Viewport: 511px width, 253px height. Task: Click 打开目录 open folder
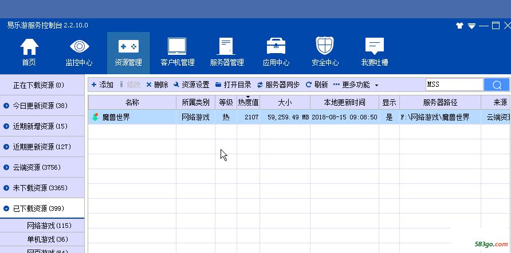coord(233,85)
